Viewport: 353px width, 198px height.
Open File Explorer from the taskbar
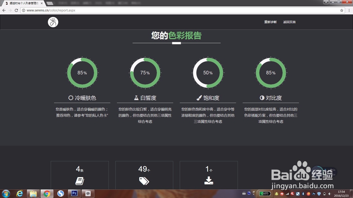coord(33,193)
